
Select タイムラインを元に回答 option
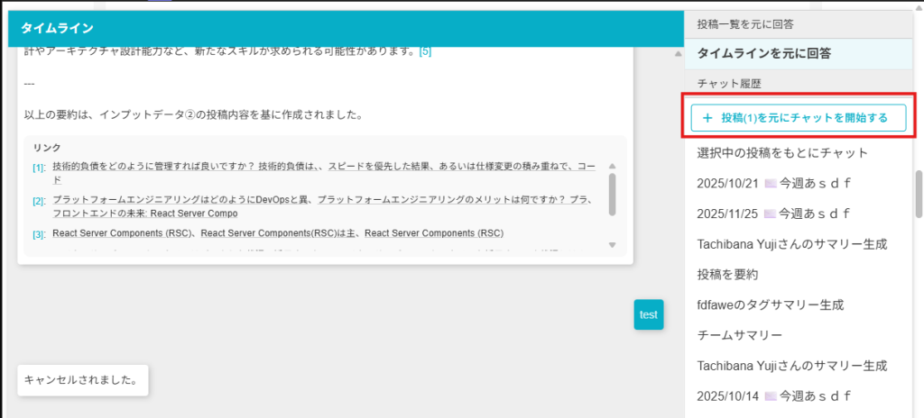tap(763, 53)
